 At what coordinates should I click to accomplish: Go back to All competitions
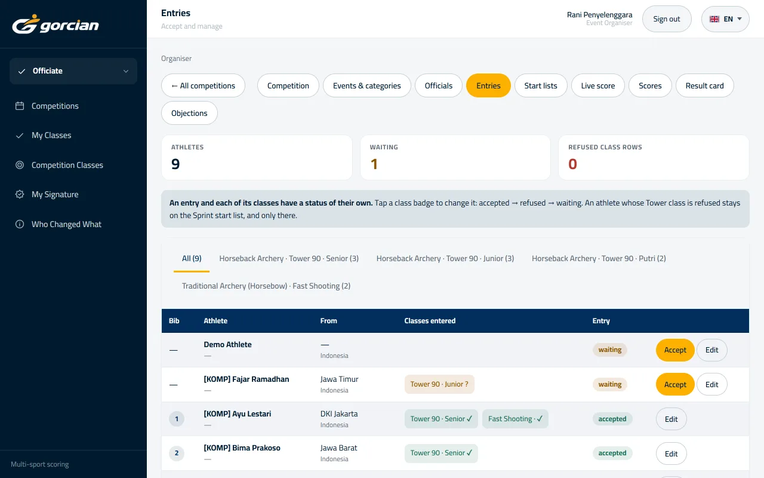coord(203,85)
